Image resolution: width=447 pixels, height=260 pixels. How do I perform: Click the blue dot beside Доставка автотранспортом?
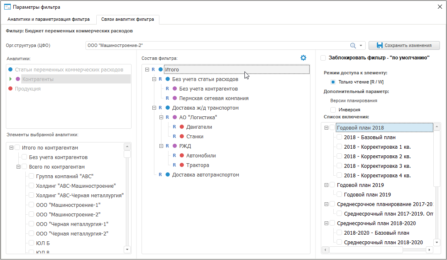click(168, 175)
